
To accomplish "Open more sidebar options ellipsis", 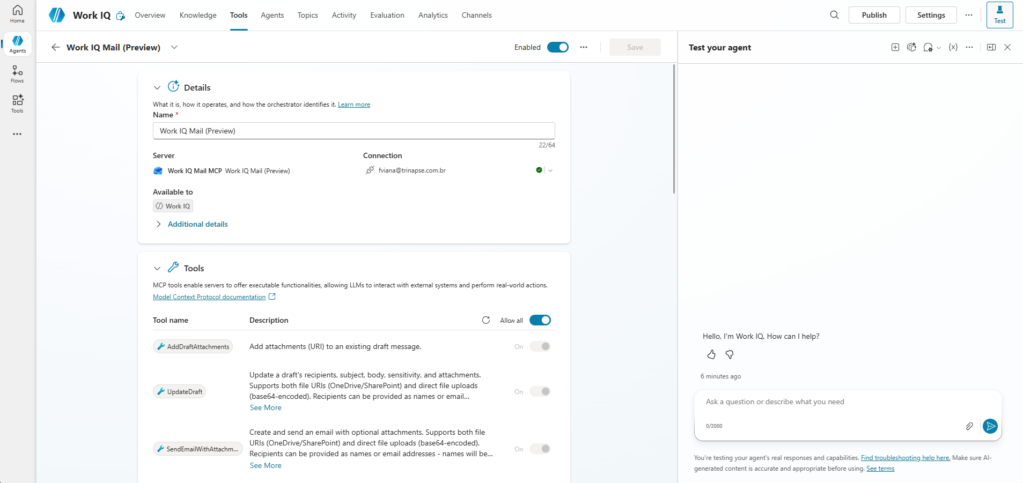I will (x=17, y=134).
